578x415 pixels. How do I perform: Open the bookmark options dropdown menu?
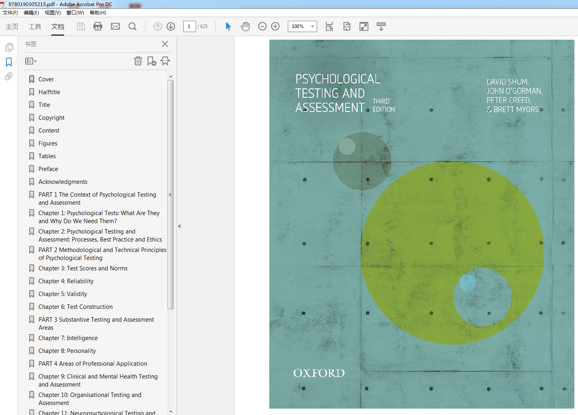point(31,61)
